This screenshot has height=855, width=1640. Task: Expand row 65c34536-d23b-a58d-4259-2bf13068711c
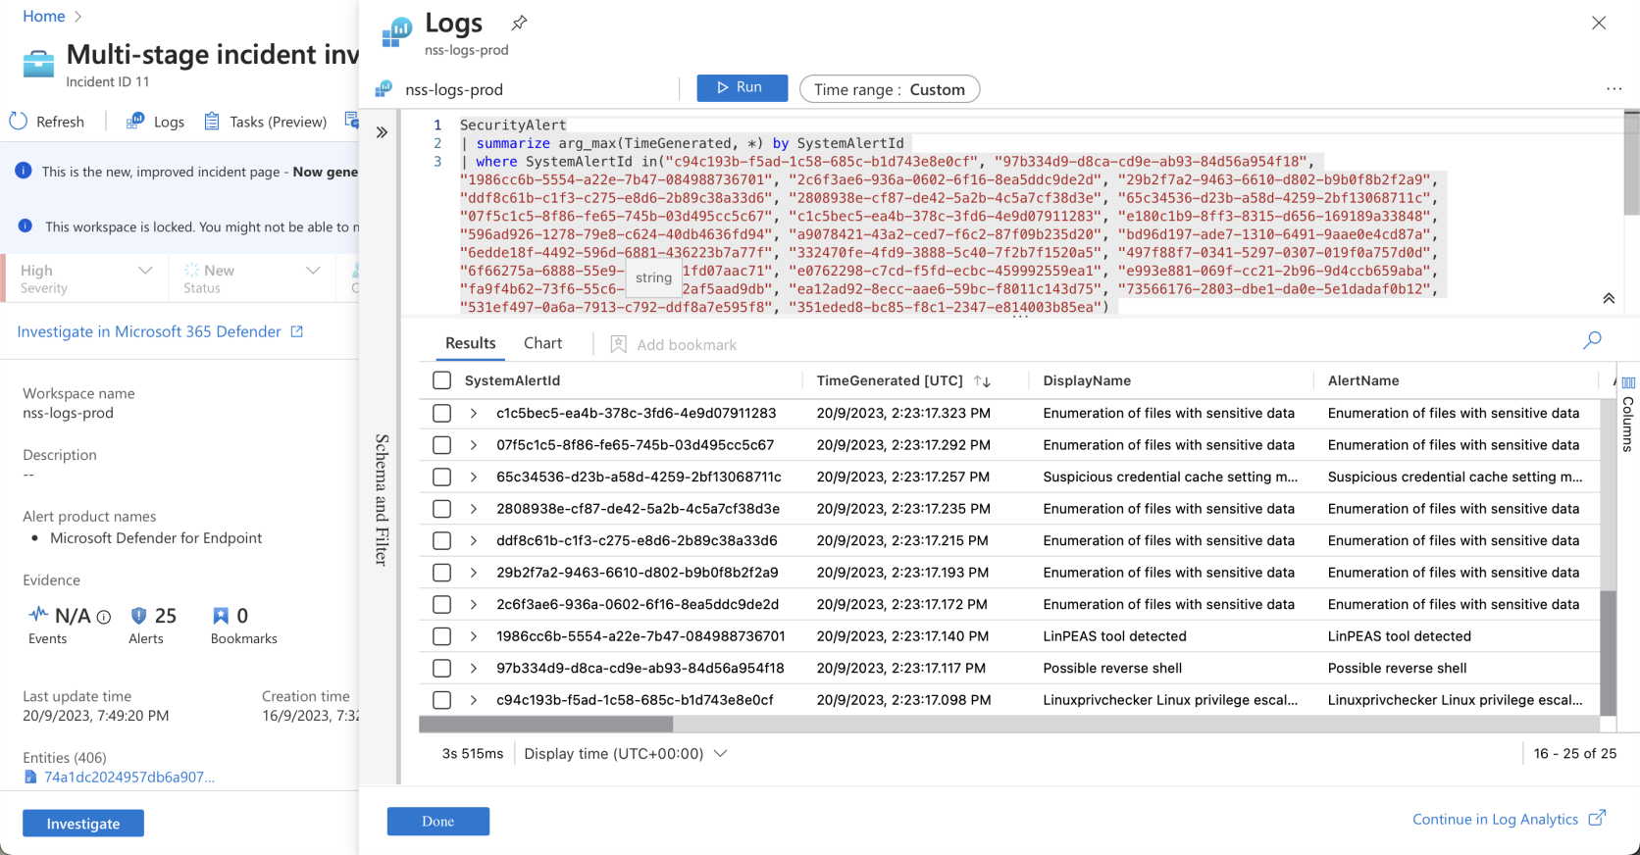(474, 478)
